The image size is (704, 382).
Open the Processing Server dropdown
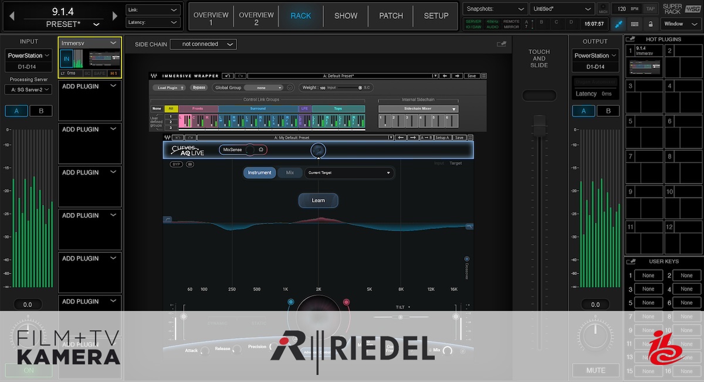pyautogui.click(x=28, y=90)
